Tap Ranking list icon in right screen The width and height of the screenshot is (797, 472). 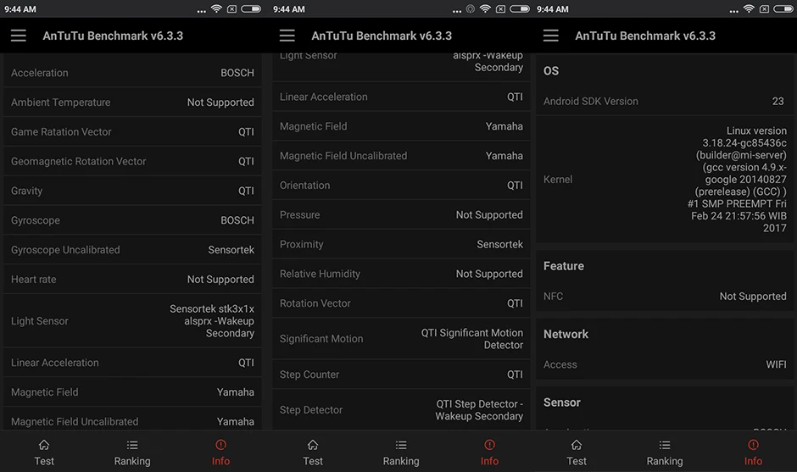665,445
